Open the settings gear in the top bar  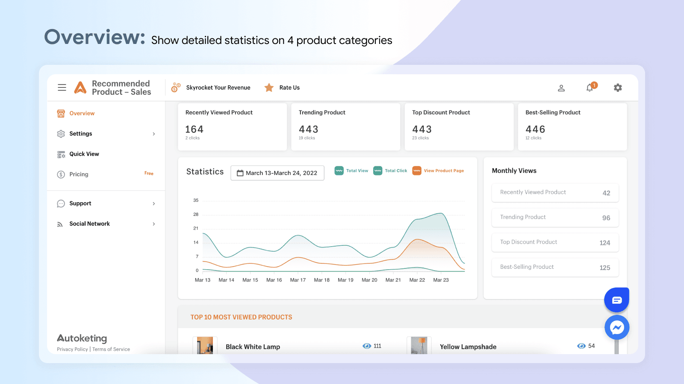(618, 87)
